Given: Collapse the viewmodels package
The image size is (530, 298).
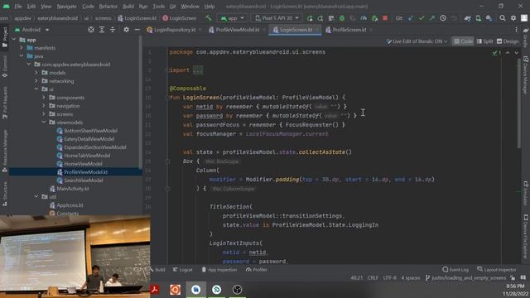Looking at the screenshot, I should coord(44,123).
